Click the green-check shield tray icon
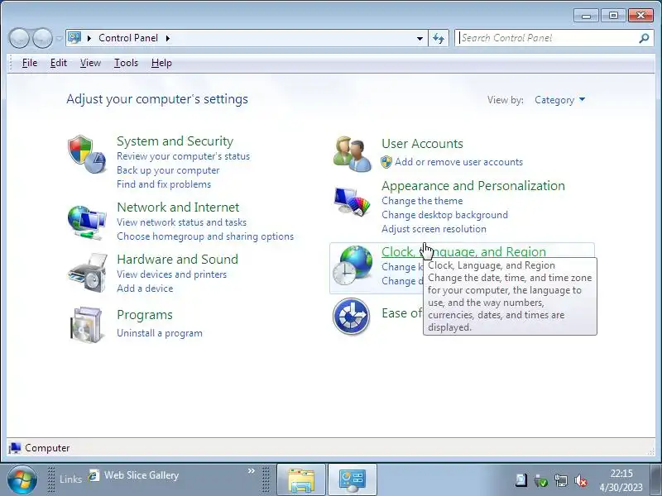 tap(541, 480)
